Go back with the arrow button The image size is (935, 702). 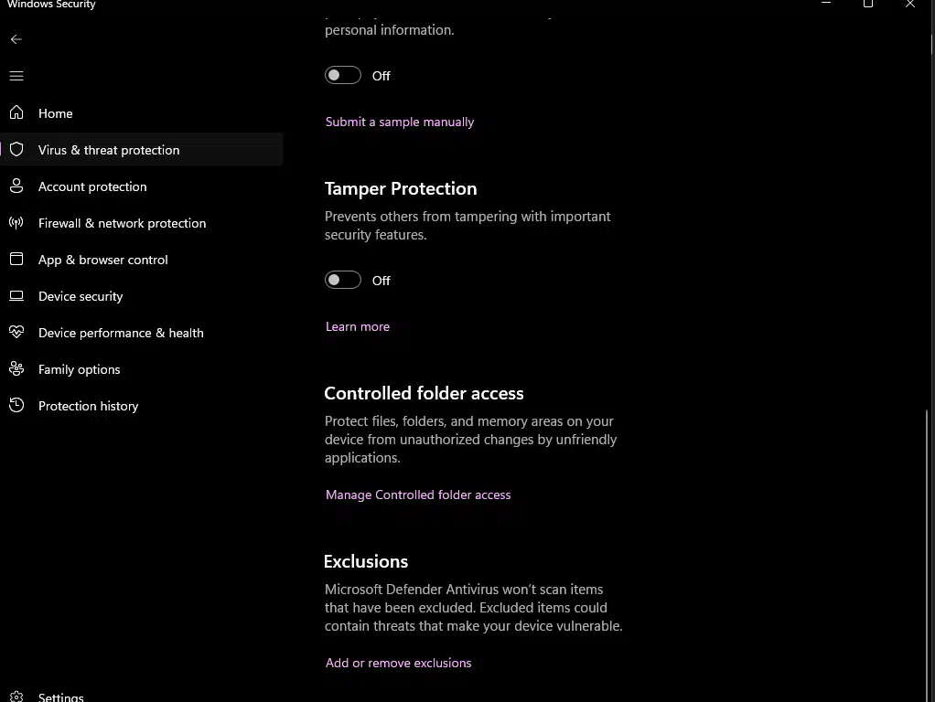(16, 39)
